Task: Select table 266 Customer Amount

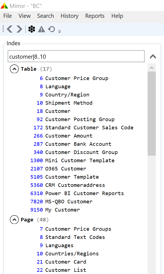Action: (x=63, y=136)
